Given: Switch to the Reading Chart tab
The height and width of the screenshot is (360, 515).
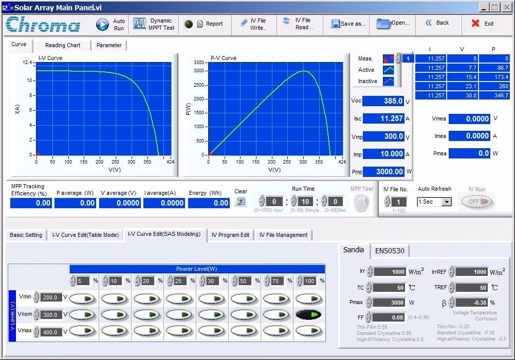Looking at the screenshot, I should coord(63,45).
